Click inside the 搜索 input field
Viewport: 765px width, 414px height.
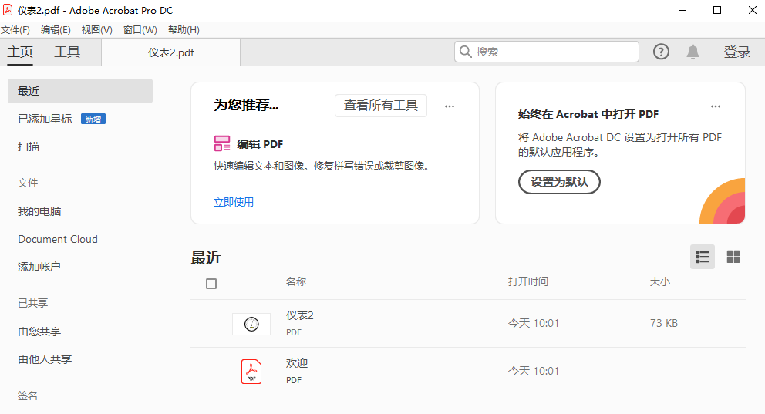click(x=547, y=52)
